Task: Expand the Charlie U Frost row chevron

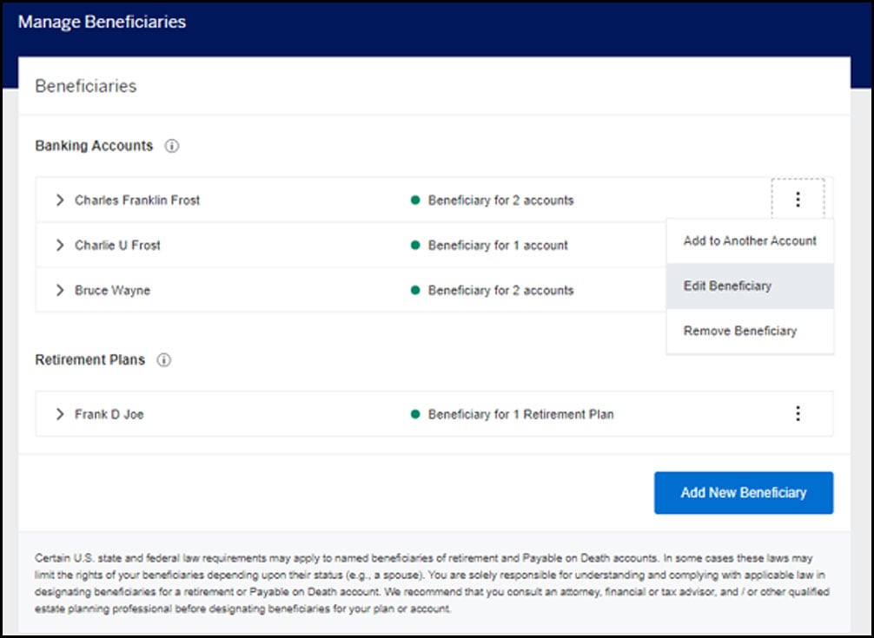Action: click(x=59, y=246)
